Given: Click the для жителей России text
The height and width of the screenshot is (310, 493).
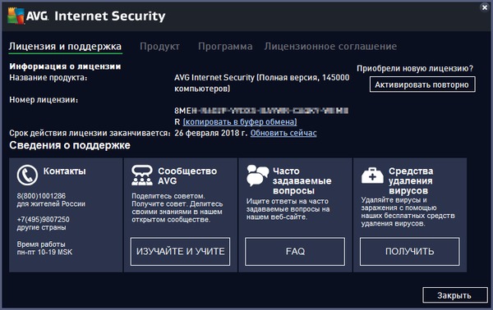Looking at the screenshot, I should pyautogui.click(x=51, y=204).
